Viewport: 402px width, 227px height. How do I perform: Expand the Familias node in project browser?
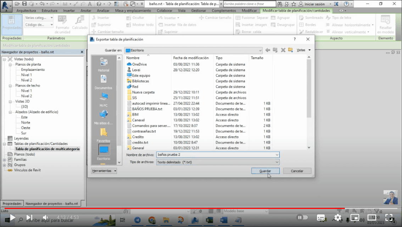pos(5,160)
